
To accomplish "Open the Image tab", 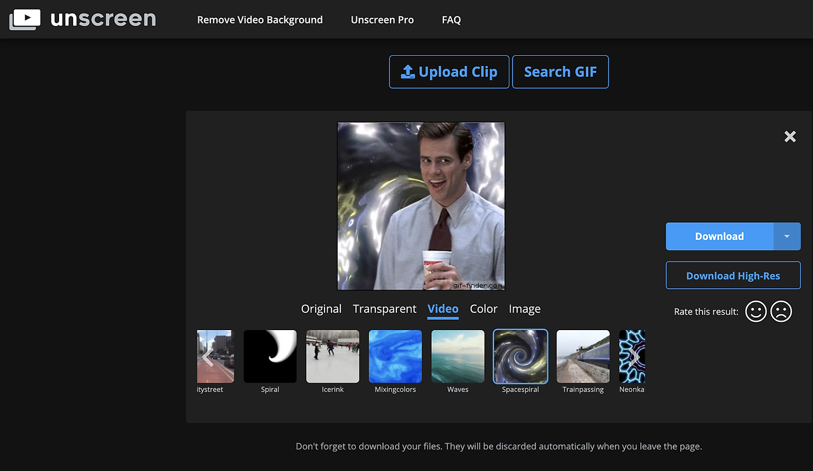I will [525, 309].
